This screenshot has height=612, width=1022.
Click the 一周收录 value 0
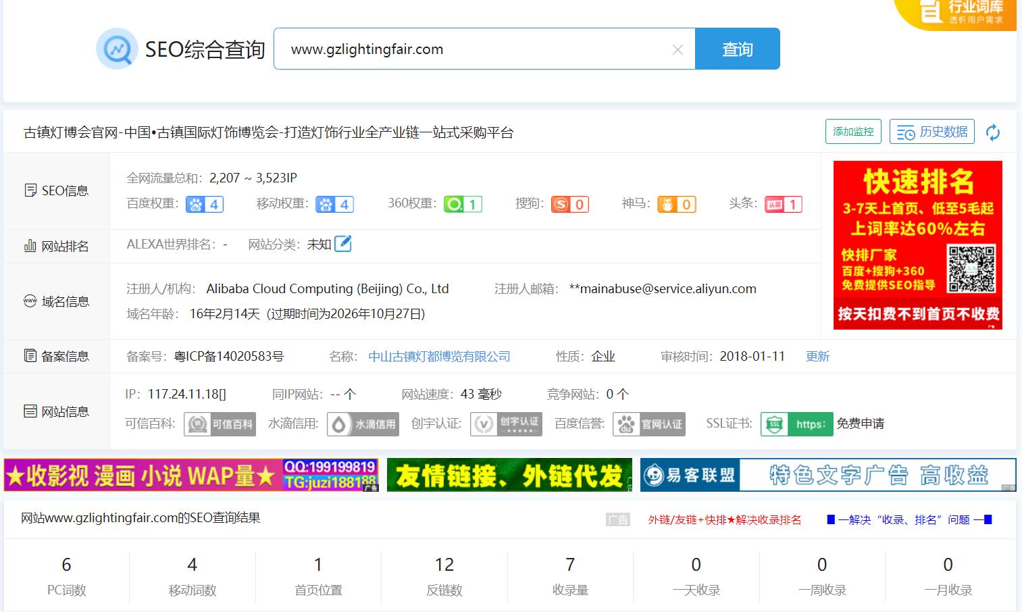[x=822, y=565]
